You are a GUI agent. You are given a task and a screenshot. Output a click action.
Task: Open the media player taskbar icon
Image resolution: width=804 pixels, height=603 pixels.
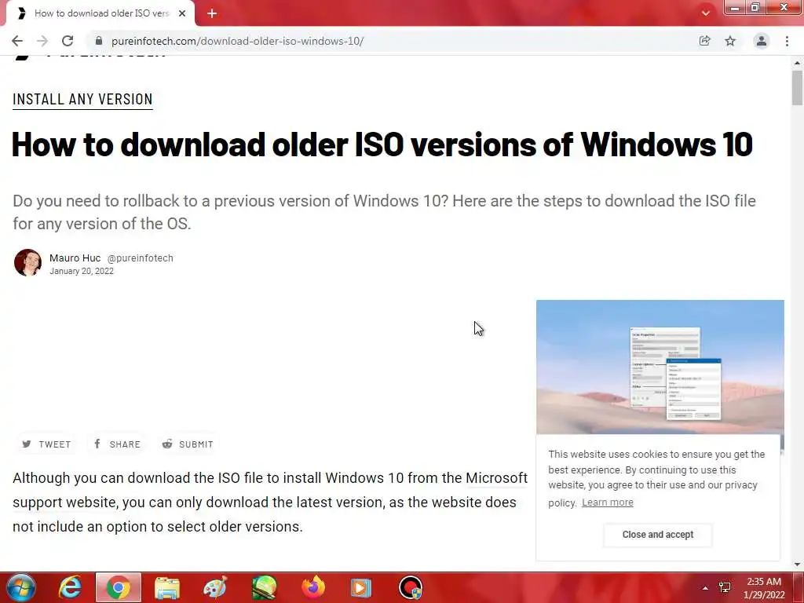361,587
